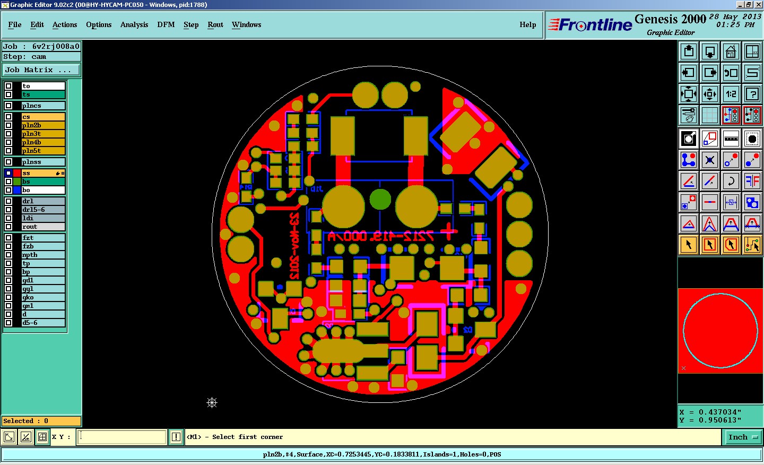Click the 'drl5-6' layer name

click(x=43, y=210)
